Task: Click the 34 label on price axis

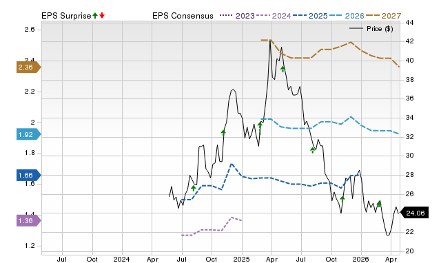Action: tap(410, 118)
